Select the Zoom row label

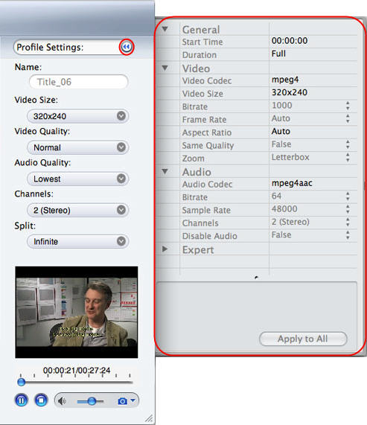click(194, 159)
